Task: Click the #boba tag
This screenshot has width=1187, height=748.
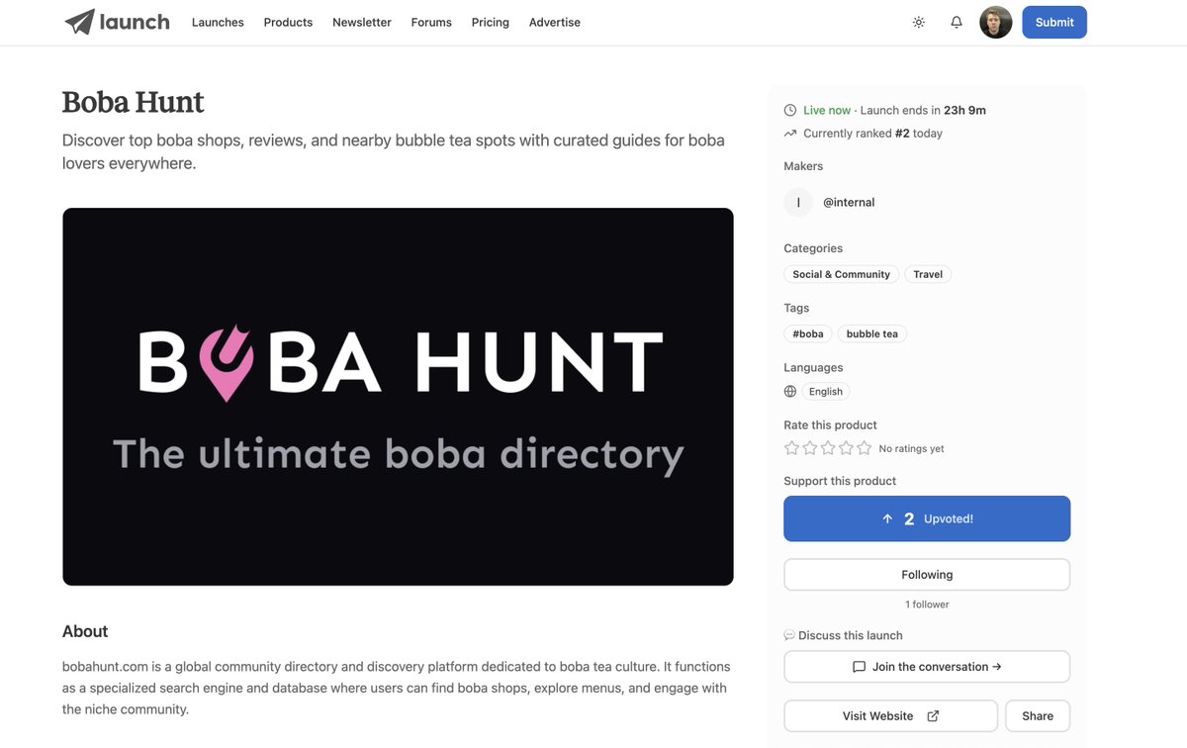Action: (808, 333)
